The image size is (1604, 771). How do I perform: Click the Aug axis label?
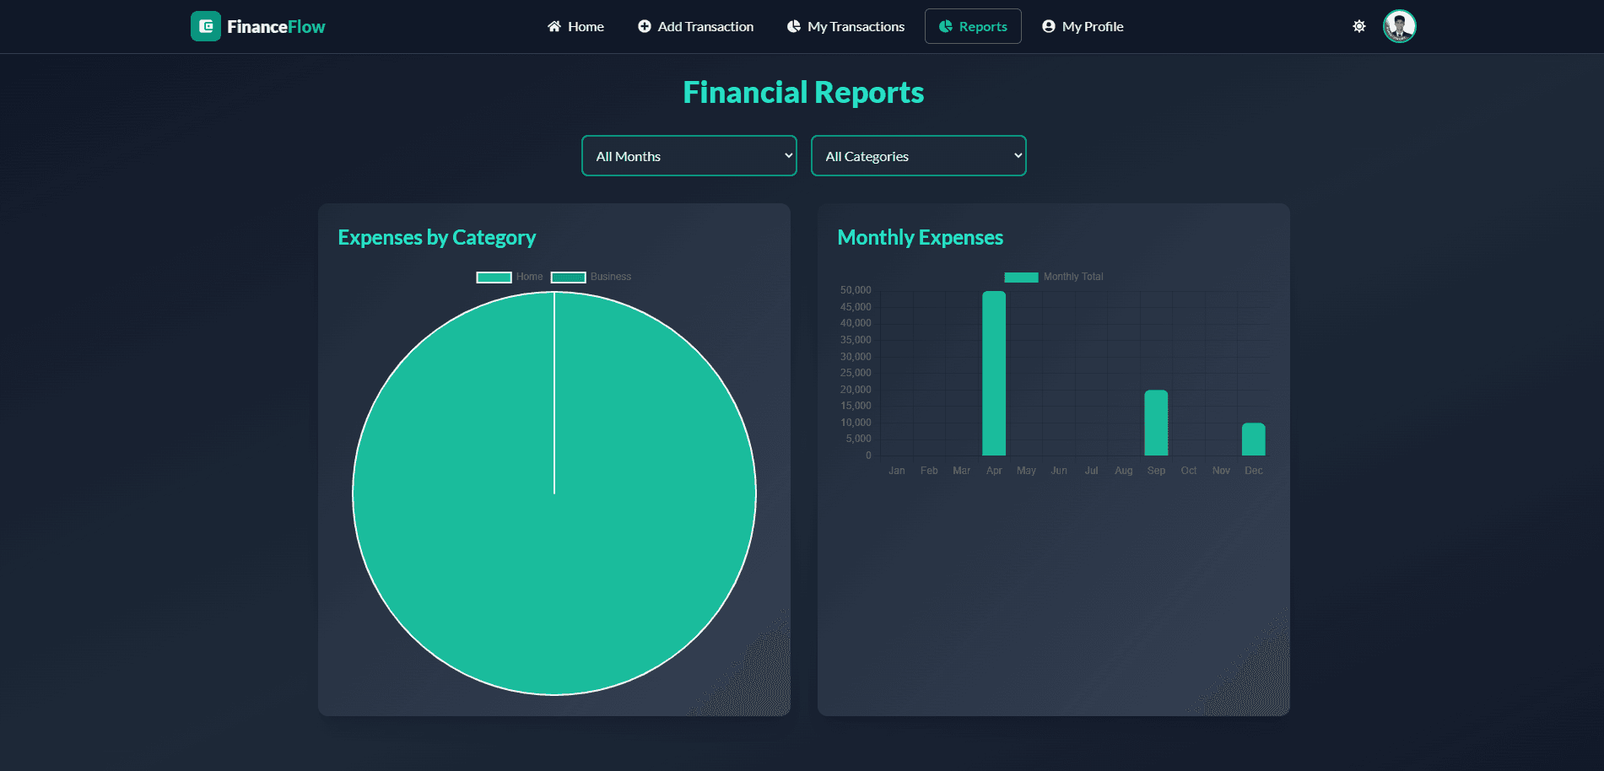[x=1124, y=471]
